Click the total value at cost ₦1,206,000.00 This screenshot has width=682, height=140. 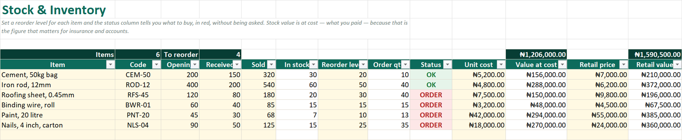coord(536,54)
